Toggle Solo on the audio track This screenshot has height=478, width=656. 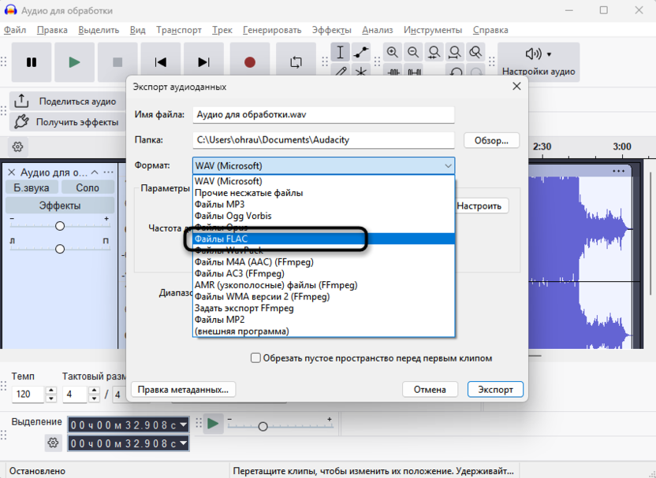tap(88, 187)
